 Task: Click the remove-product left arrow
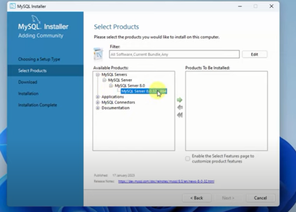180,108
